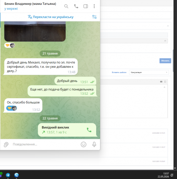
Task: Click history entry dated 22.05.2026
Action: click(134, 136)
